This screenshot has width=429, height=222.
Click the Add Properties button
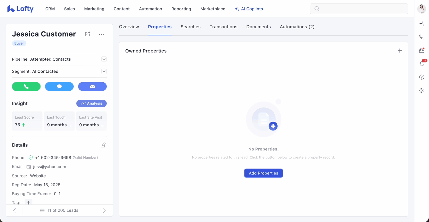(x=263, y=173)
